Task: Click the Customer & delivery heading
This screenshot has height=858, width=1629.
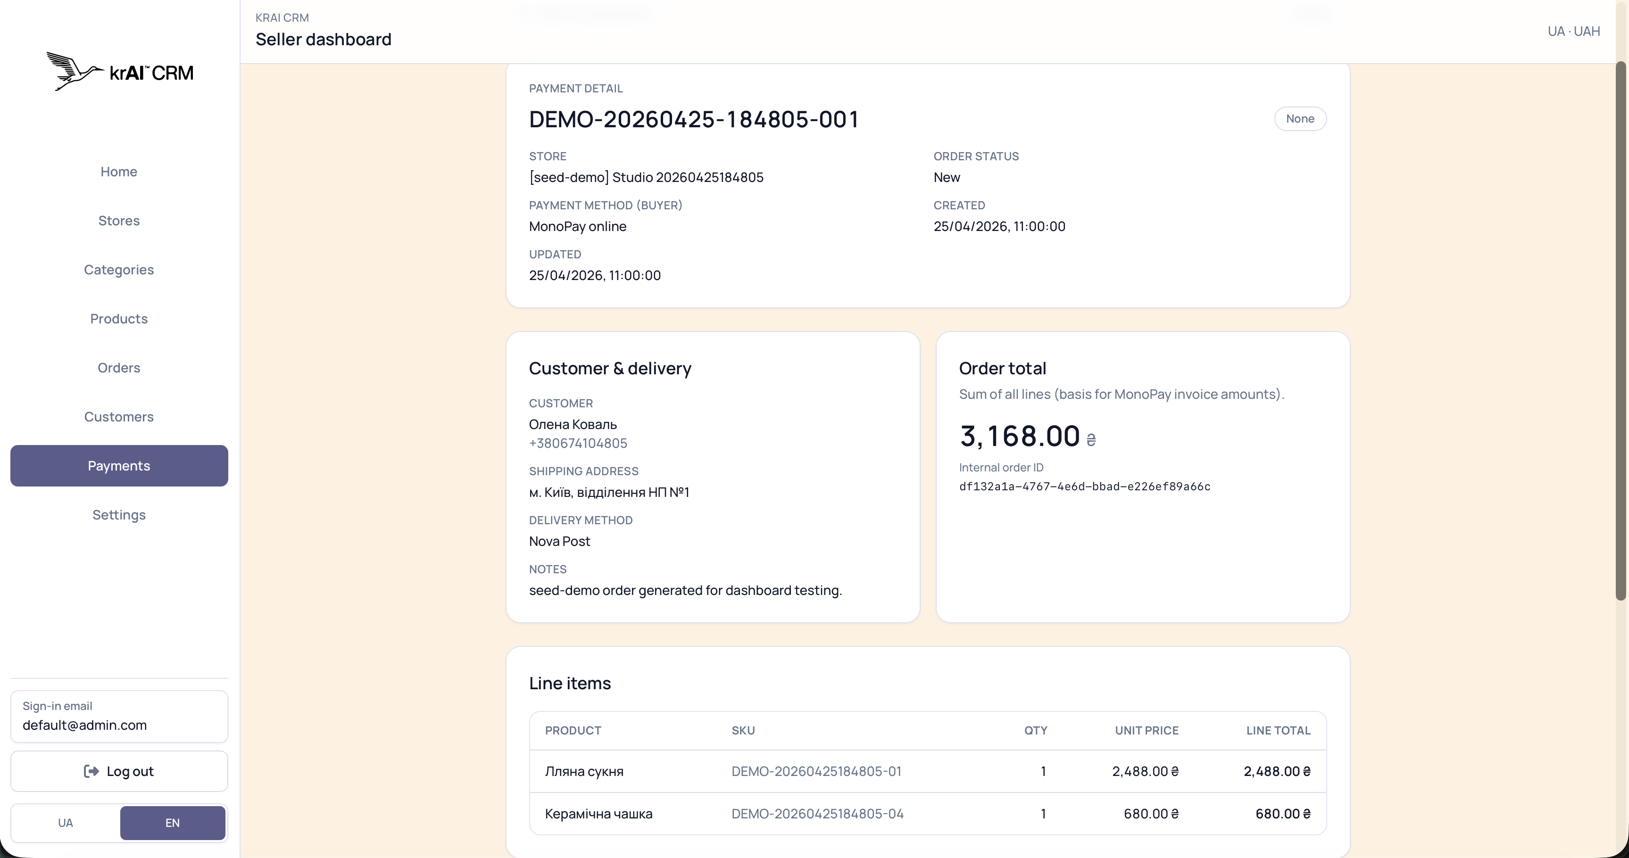Action: click(610, 368)
